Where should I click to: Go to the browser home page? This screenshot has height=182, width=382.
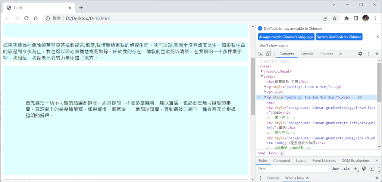click(36, 18)
